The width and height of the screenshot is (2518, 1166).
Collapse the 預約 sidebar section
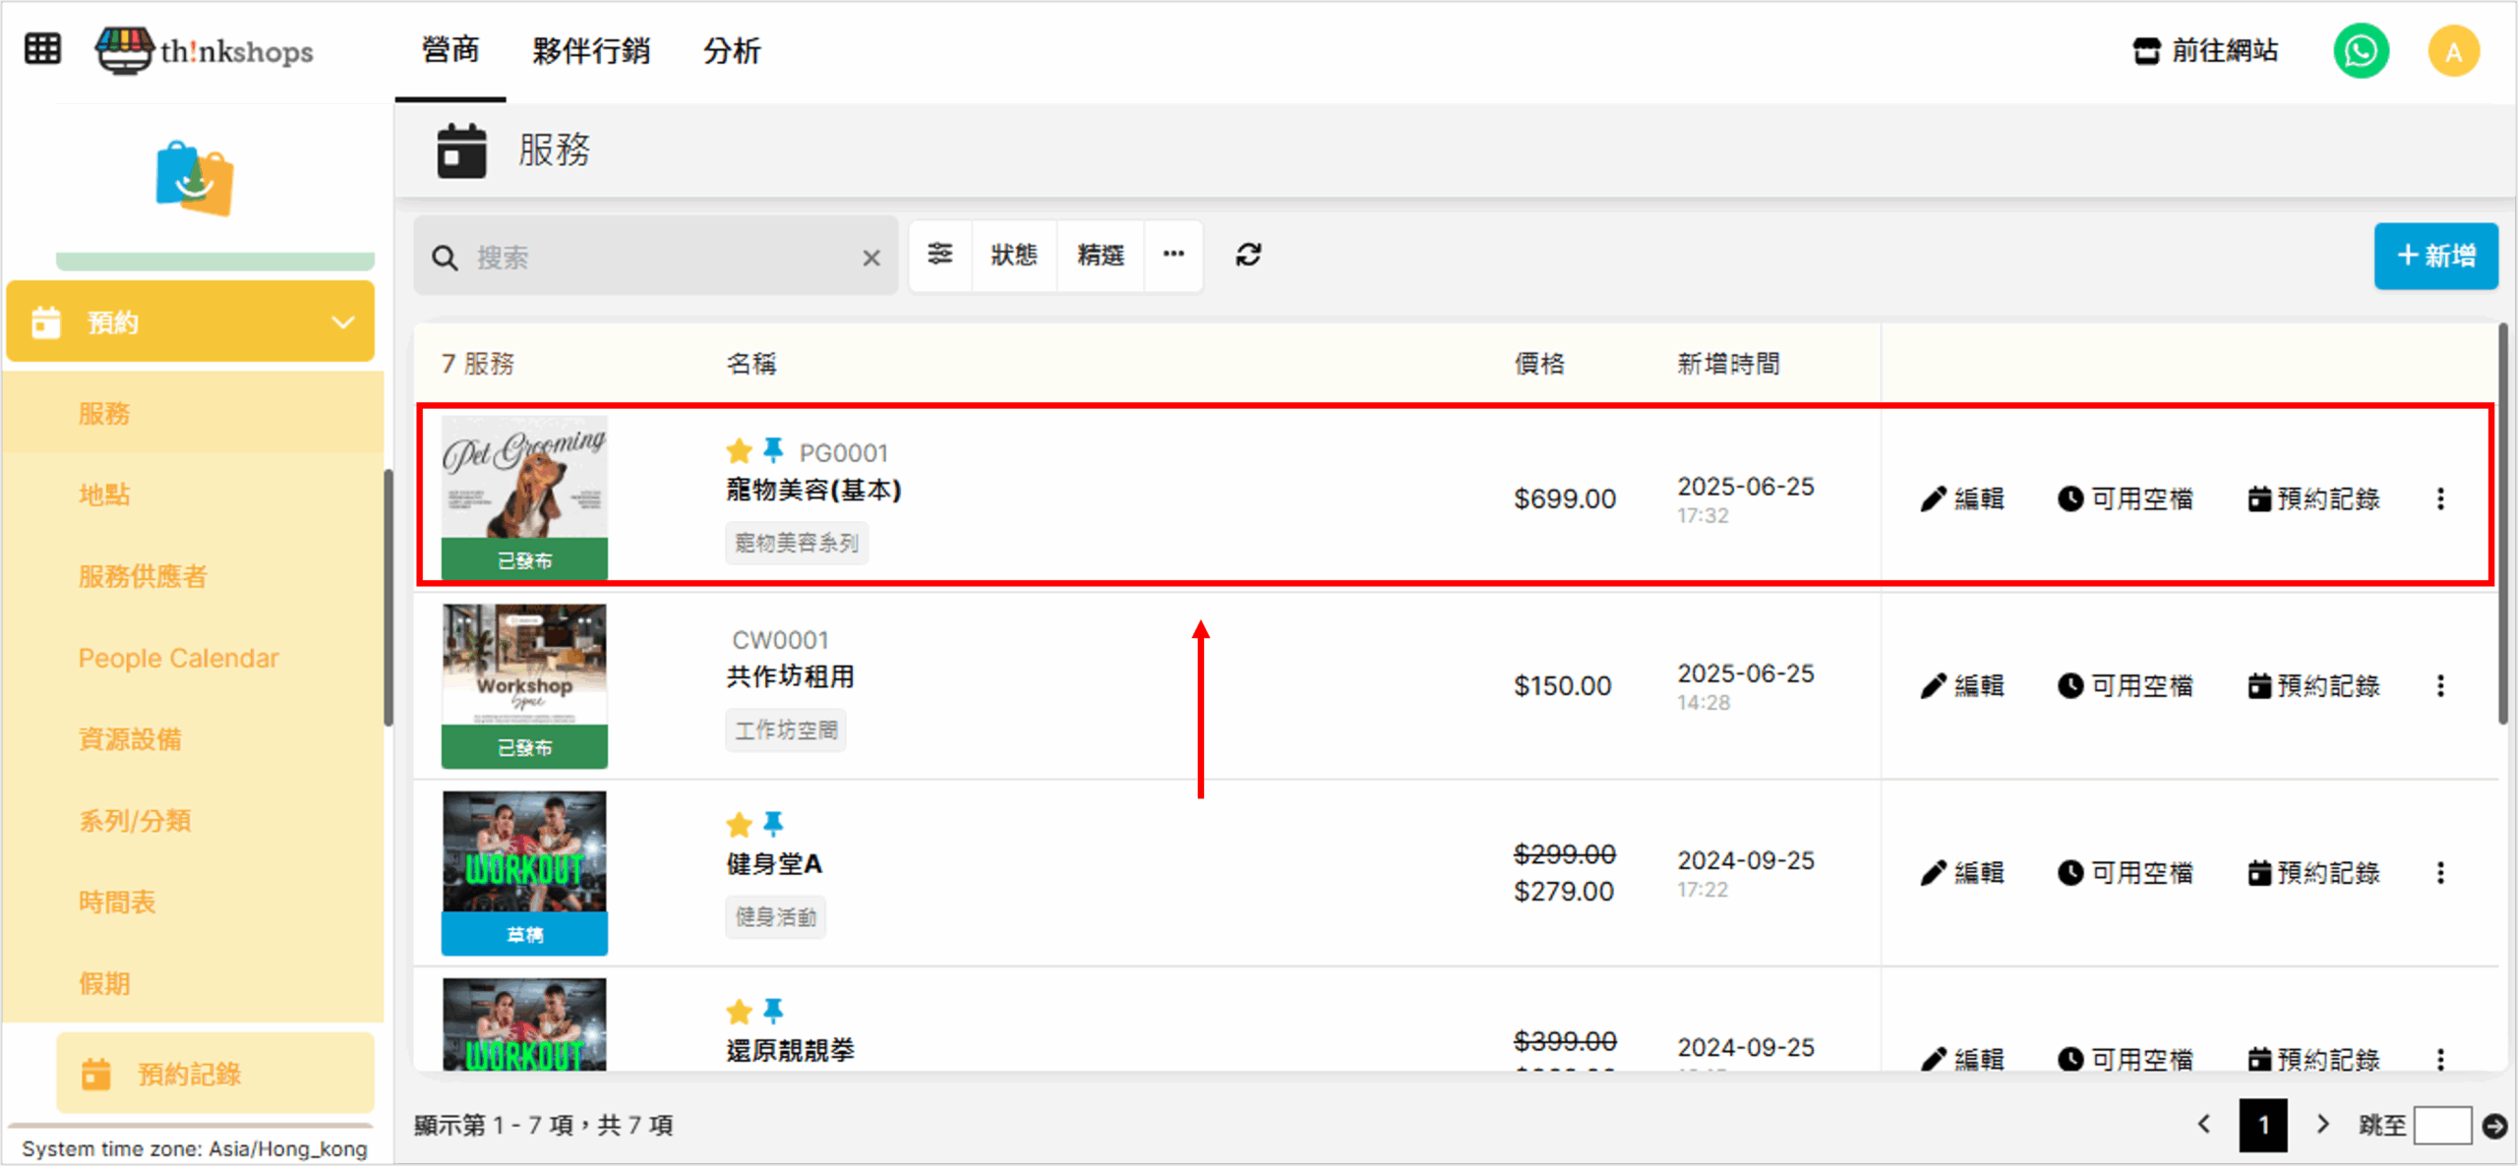342,322
